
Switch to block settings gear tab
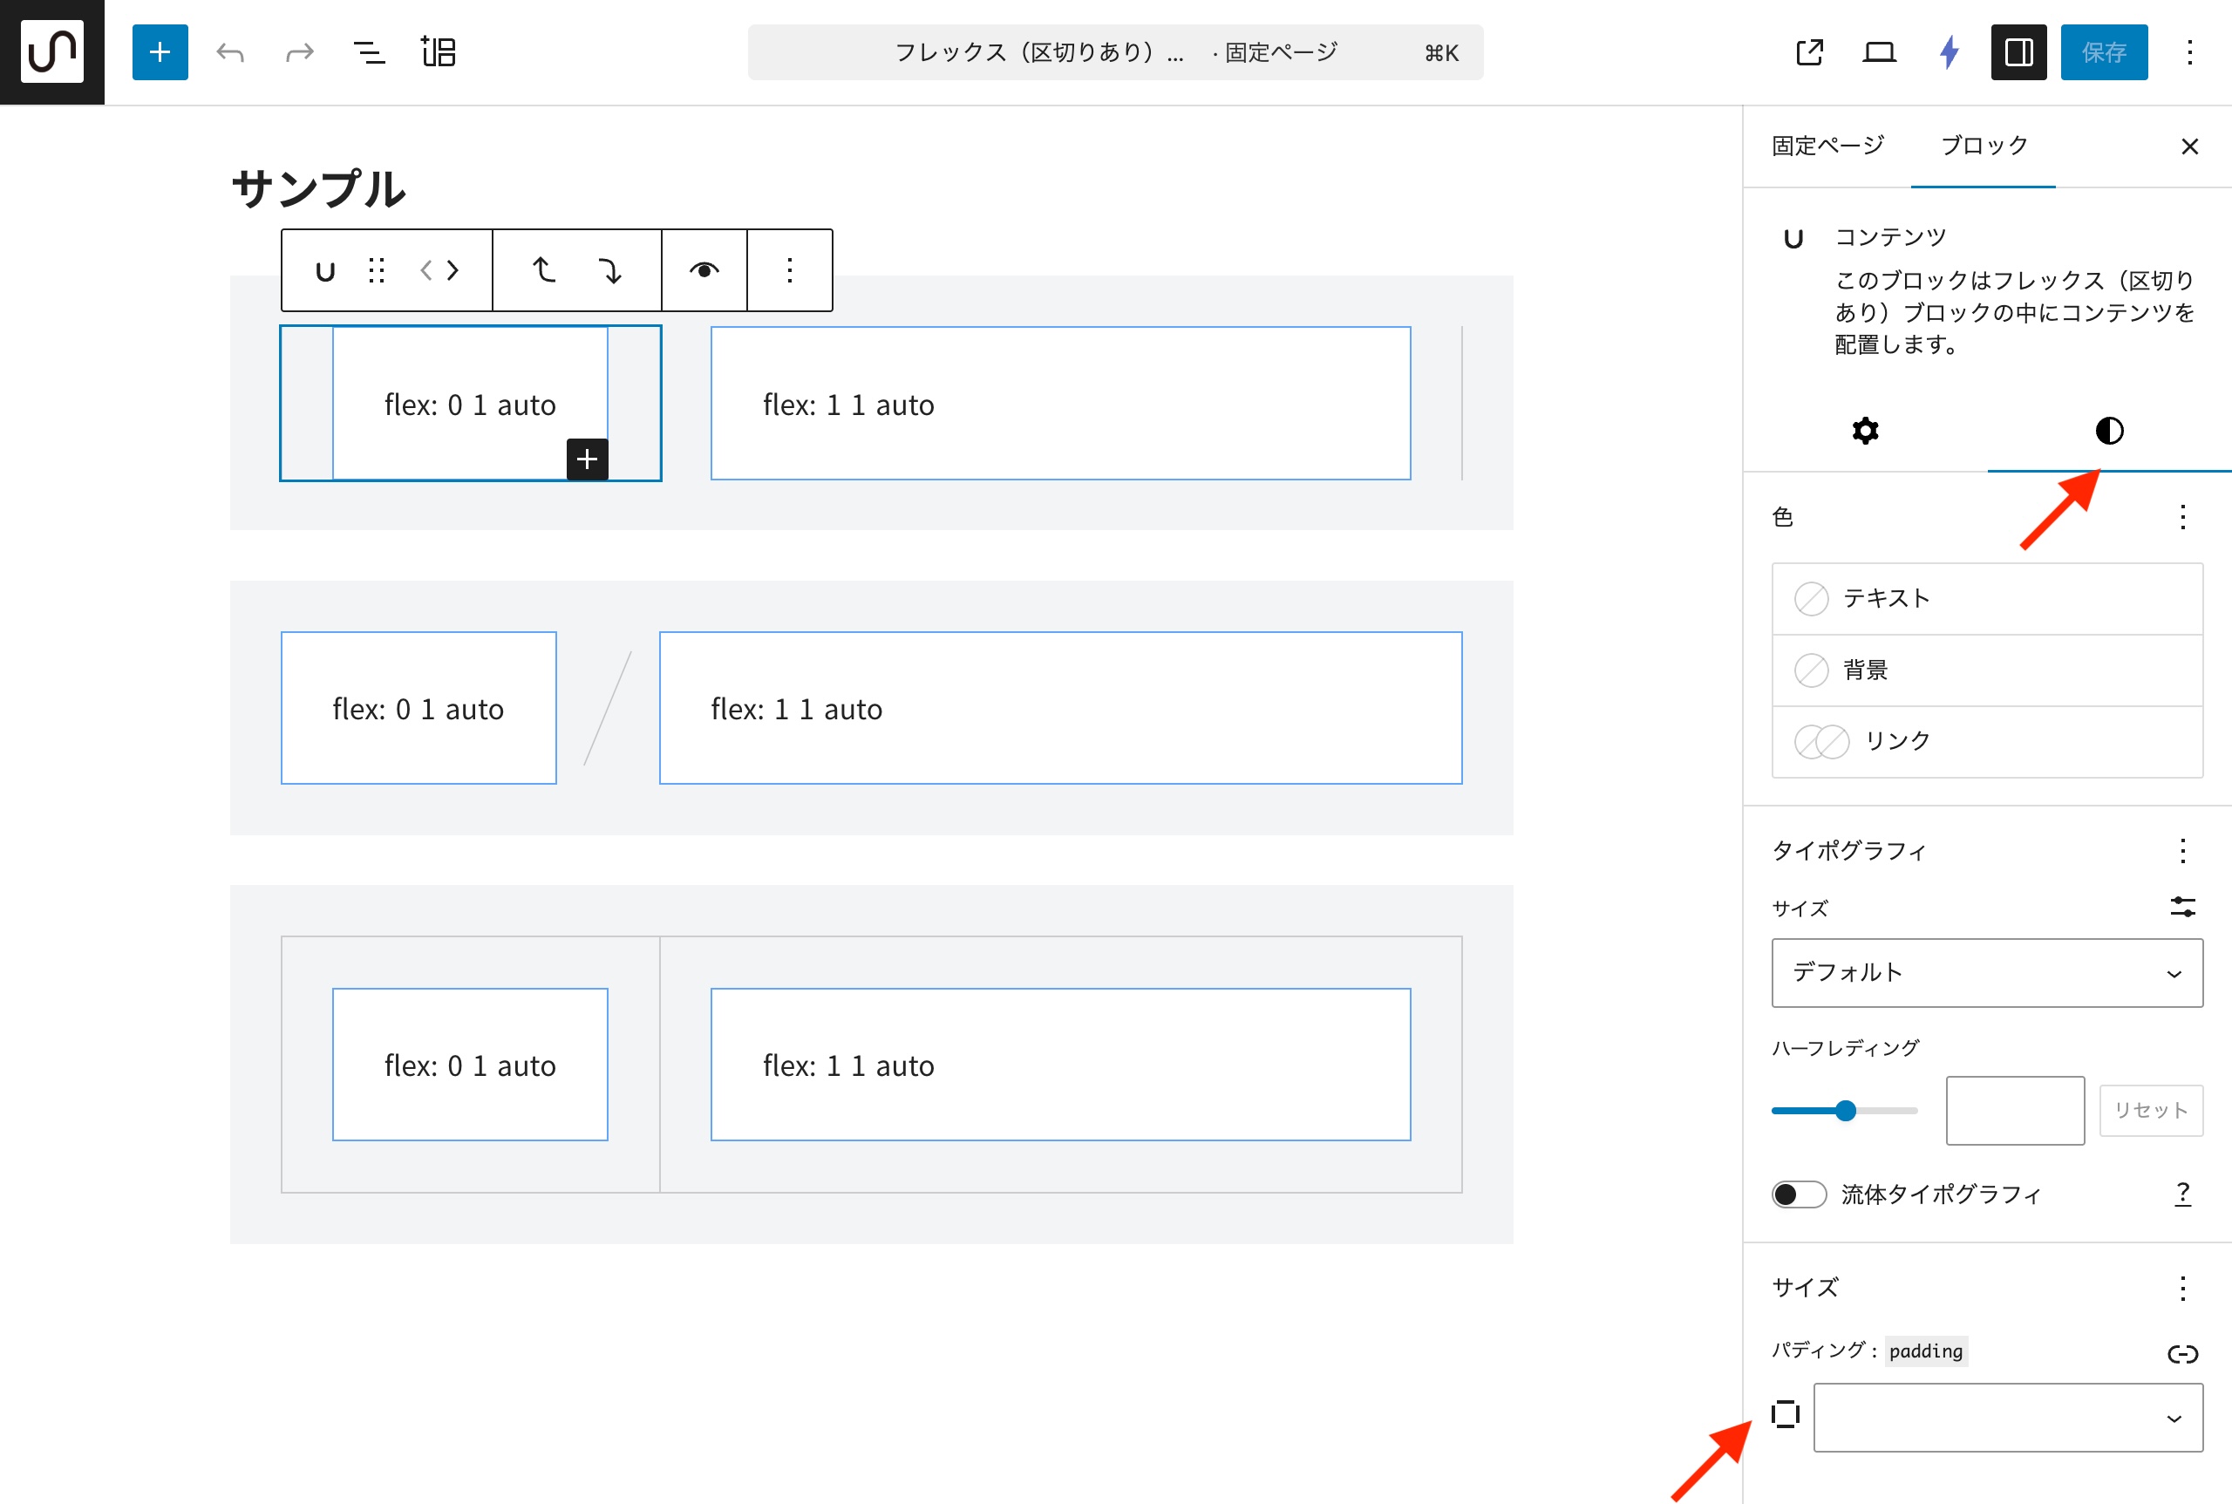[x=1865, y=431]
